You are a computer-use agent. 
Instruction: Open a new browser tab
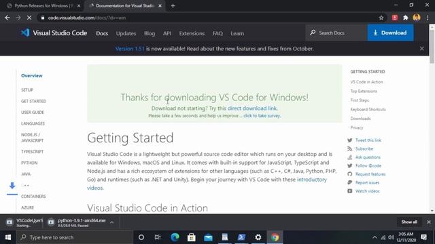(173, 6)
